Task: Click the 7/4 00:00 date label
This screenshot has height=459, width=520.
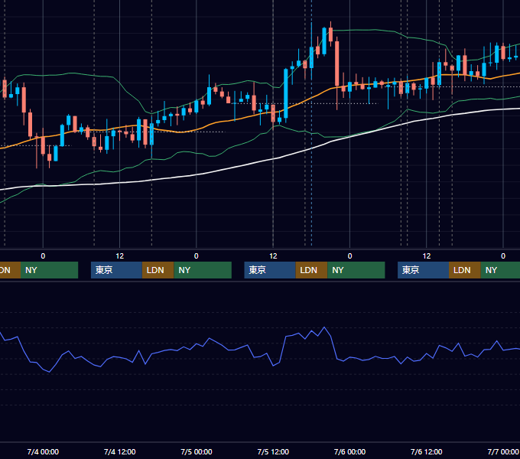Action: click(x=43, y=451)
